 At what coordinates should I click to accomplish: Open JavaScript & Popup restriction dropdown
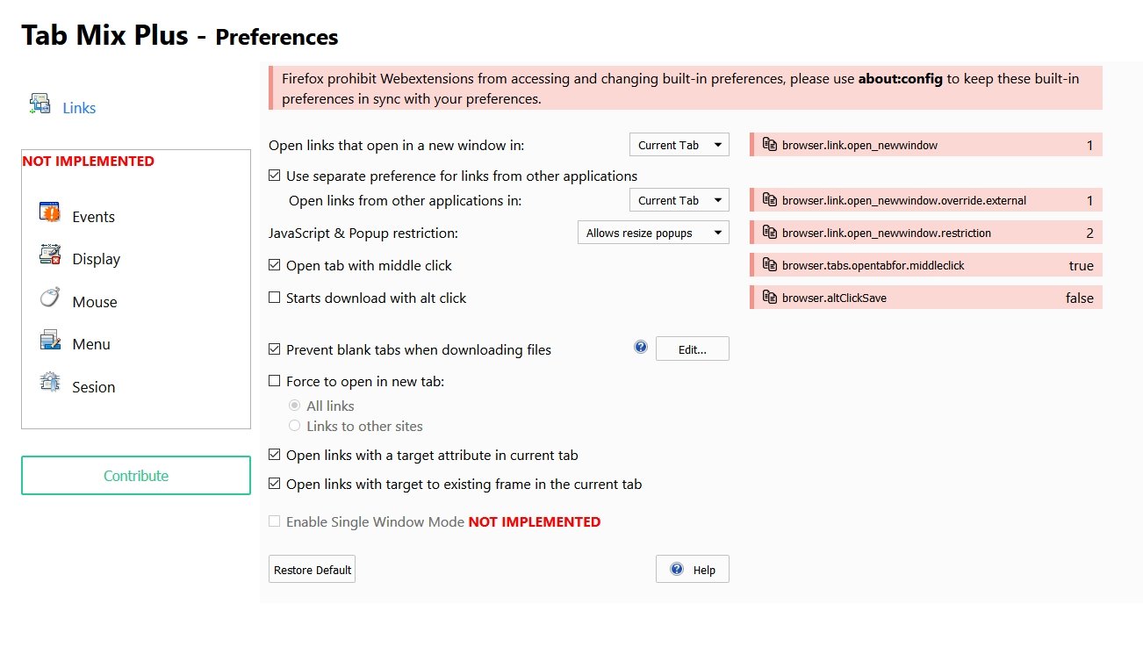click(x=653, y=233)
